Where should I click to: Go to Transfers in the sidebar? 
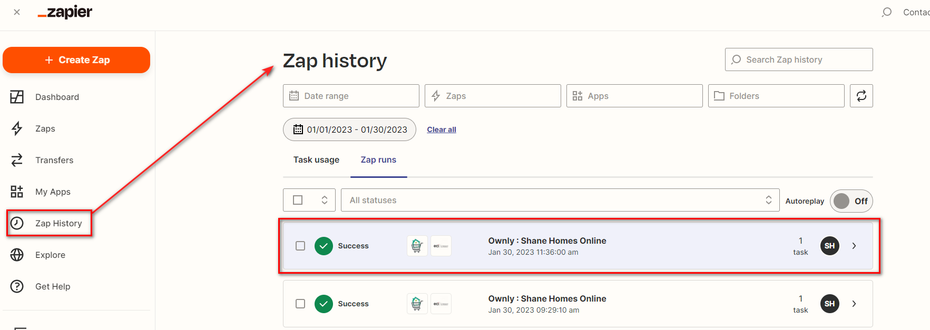(x=54, y=160)
